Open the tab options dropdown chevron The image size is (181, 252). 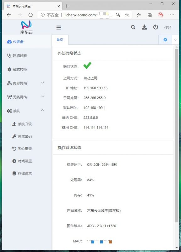175,40
